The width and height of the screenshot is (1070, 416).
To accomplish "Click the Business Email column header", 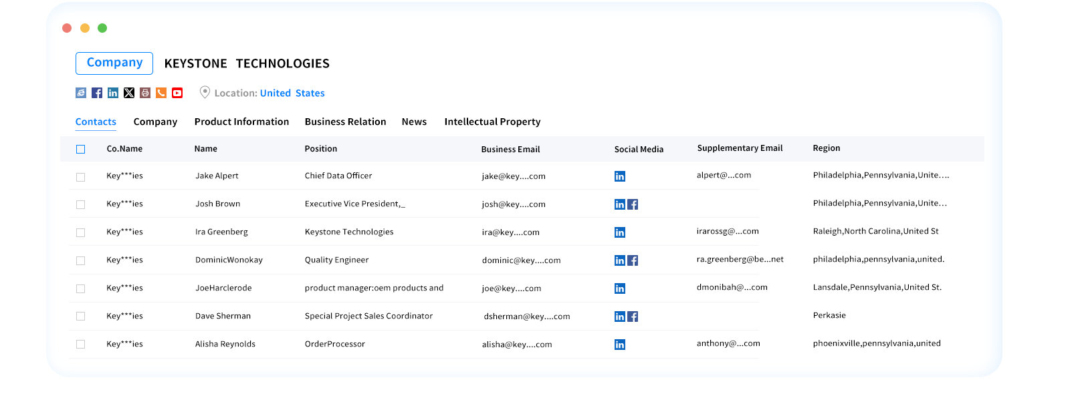I will pos(510,150).
